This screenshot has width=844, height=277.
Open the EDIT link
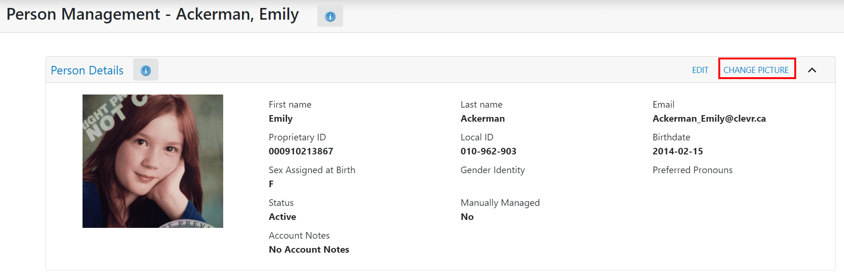(700, 70)
